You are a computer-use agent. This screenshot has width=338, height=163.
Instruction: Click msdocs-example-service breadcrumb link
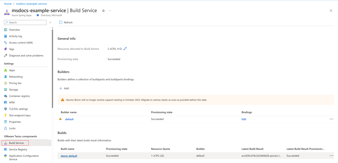point(32,4)
